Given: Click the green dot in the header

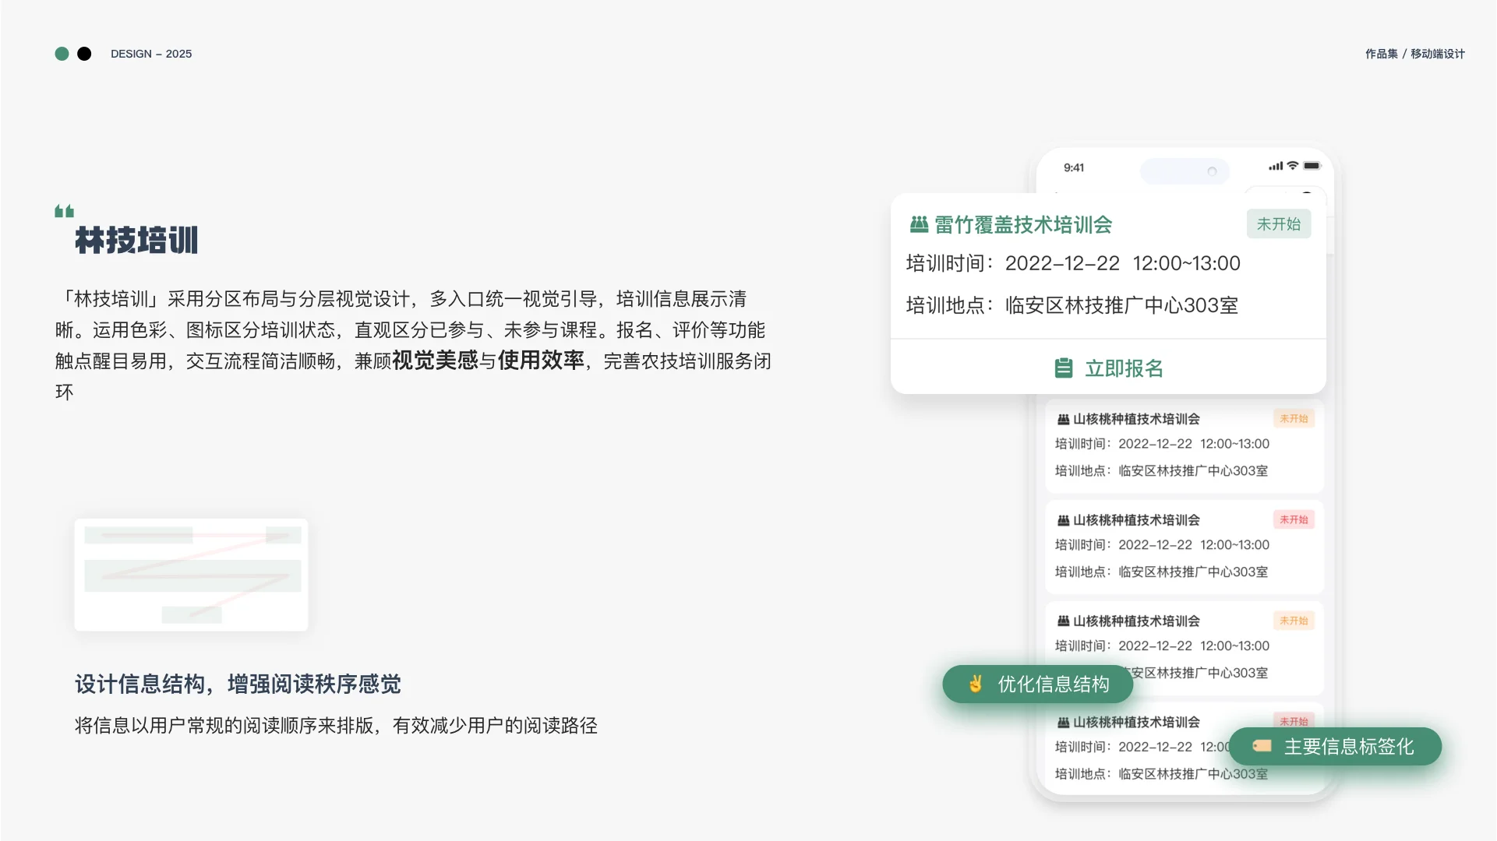Looking at the screenshot, I should tap(62, 54).
